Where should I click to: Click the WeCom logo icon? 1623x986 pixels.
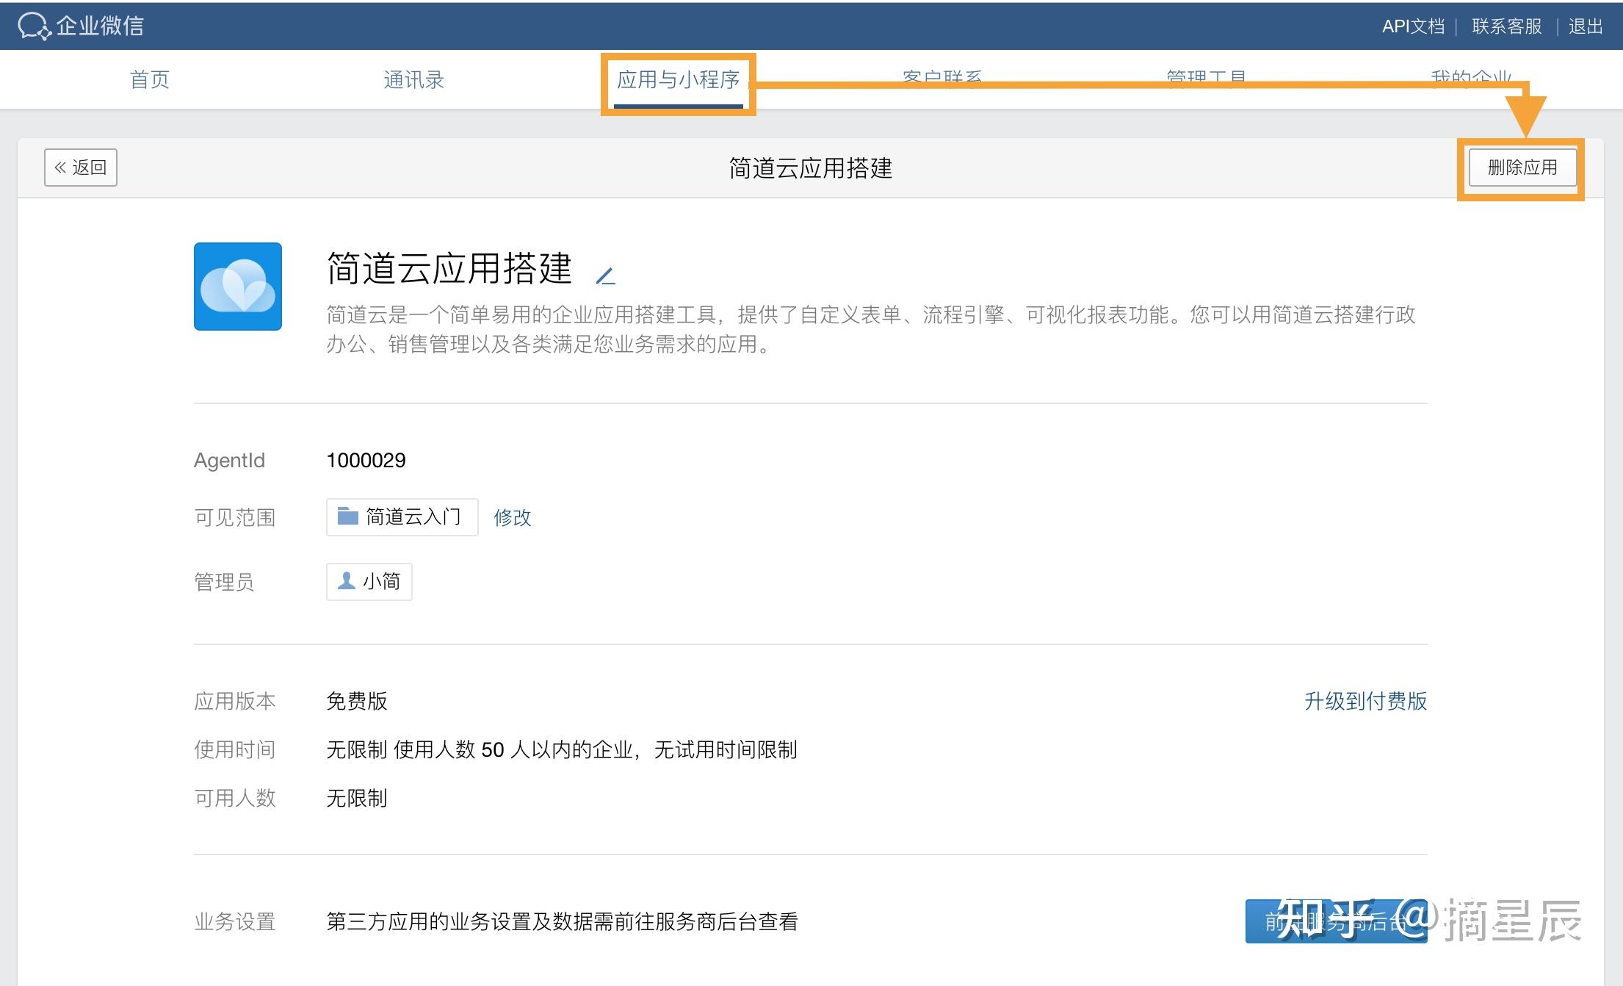pos(34,26)
